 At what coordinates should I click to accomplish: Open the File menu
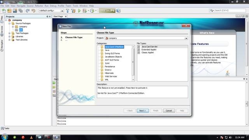[x=2, y=6]
